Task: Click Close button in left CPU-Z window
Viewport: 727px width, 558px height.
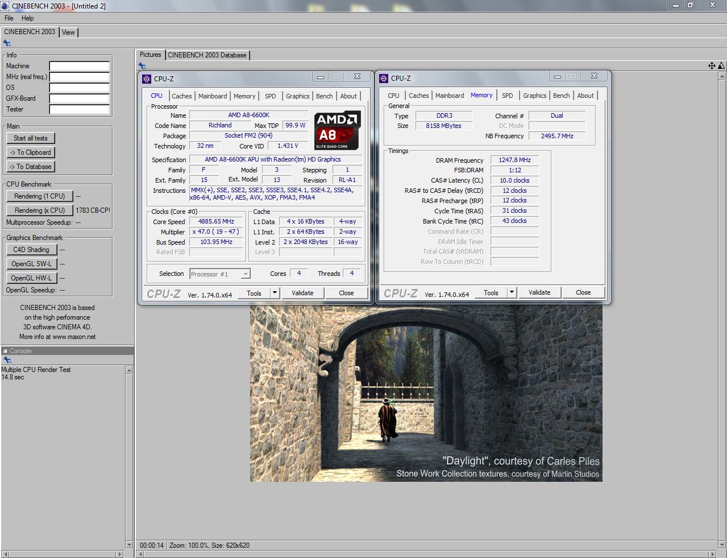Action: tap(346, 293)
